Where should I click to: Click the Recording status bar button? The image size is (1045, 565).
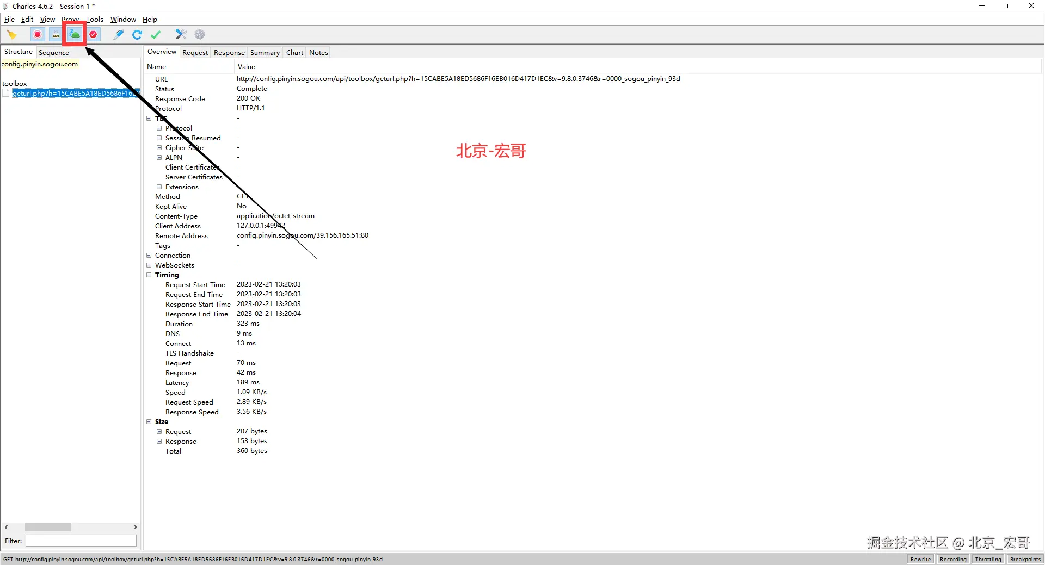953,559
